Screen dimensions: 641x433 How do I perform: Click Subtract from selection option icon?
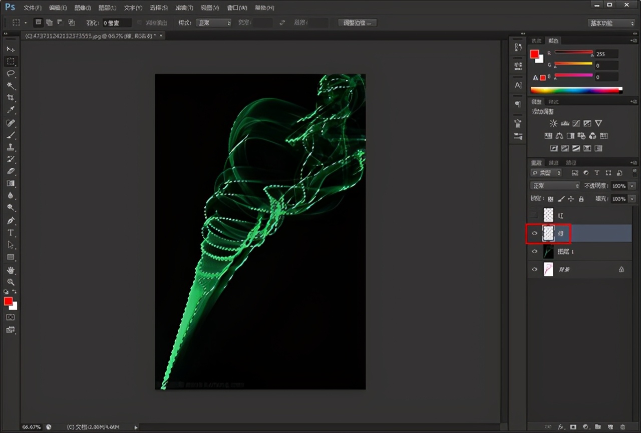coord(60,22)
